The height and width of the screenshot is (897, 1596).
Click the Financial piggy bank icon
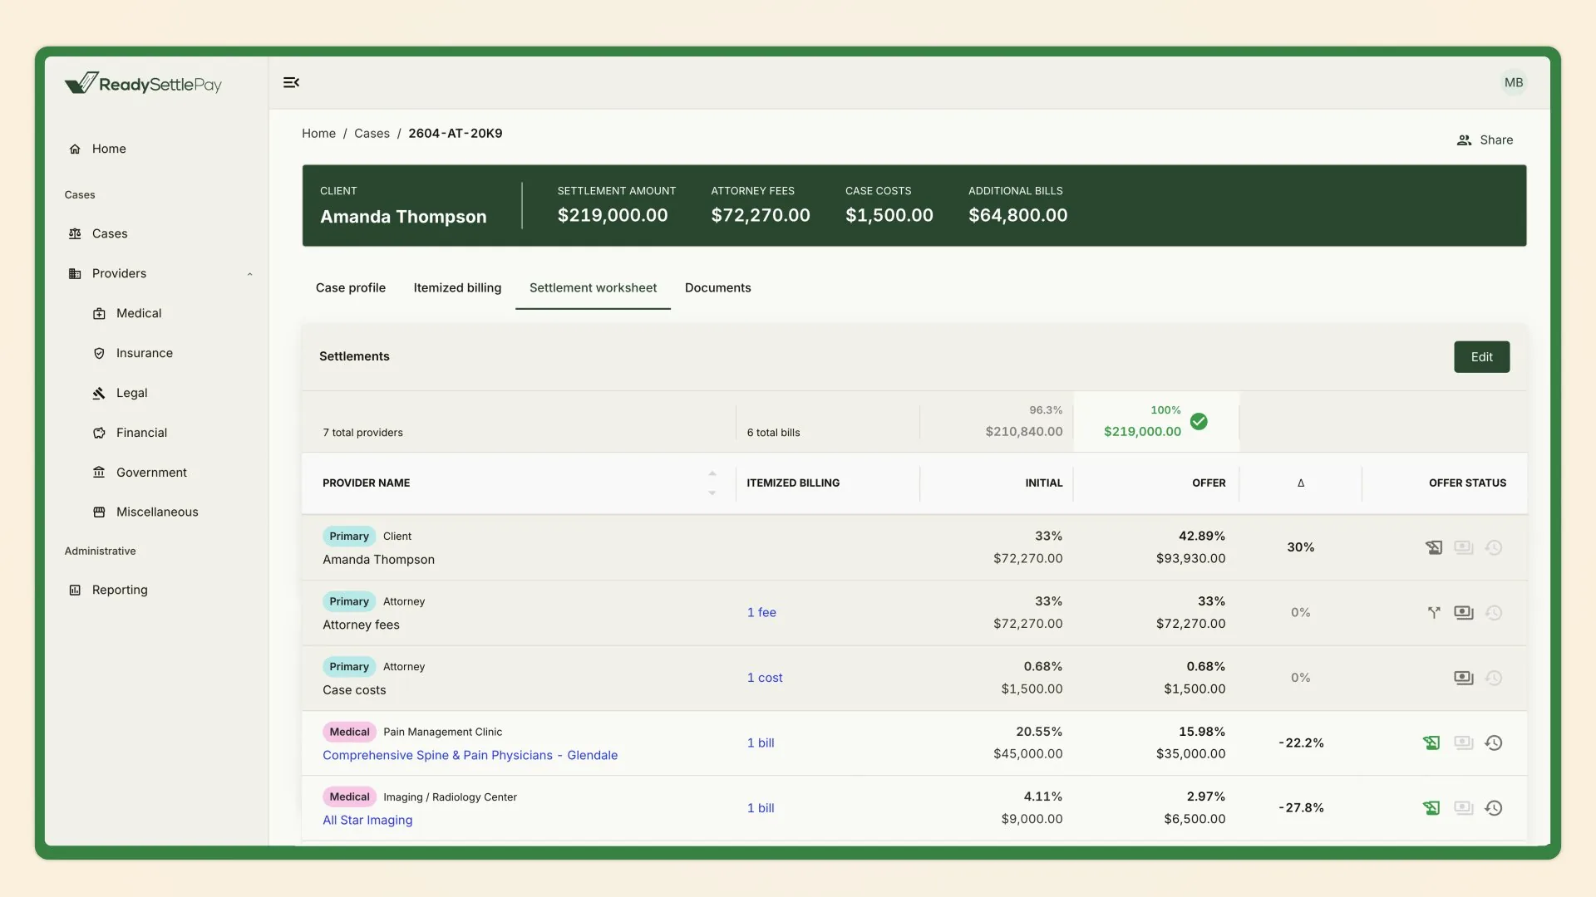pos(99,433)
